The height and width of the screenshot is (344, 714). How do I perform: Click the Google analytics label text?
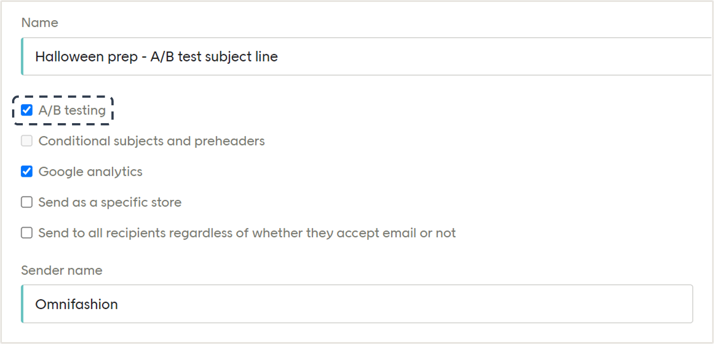[90, 171]
